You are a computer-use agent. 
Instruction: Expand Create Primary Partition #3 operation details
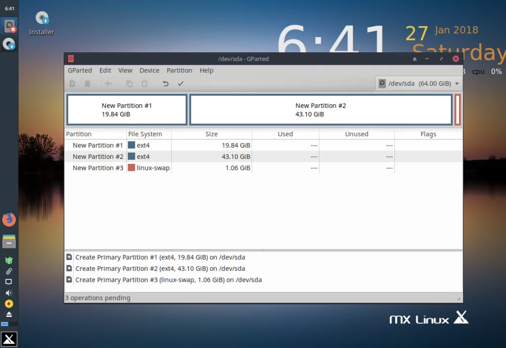(x=69, y=279)
